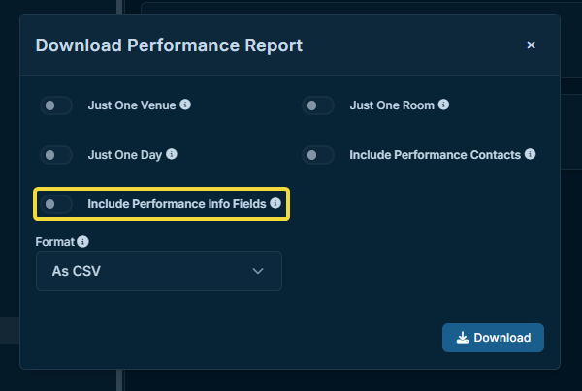Screen dimensions: 582x391
Task: Click download tray icon in Download button
Action: point(463,338)
